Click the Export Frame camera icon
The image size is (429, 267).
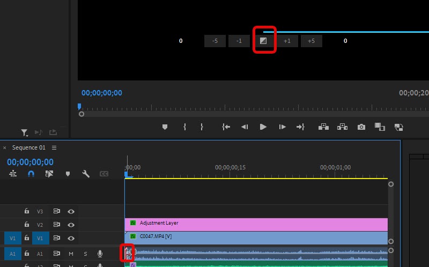(x=361, y=127)
